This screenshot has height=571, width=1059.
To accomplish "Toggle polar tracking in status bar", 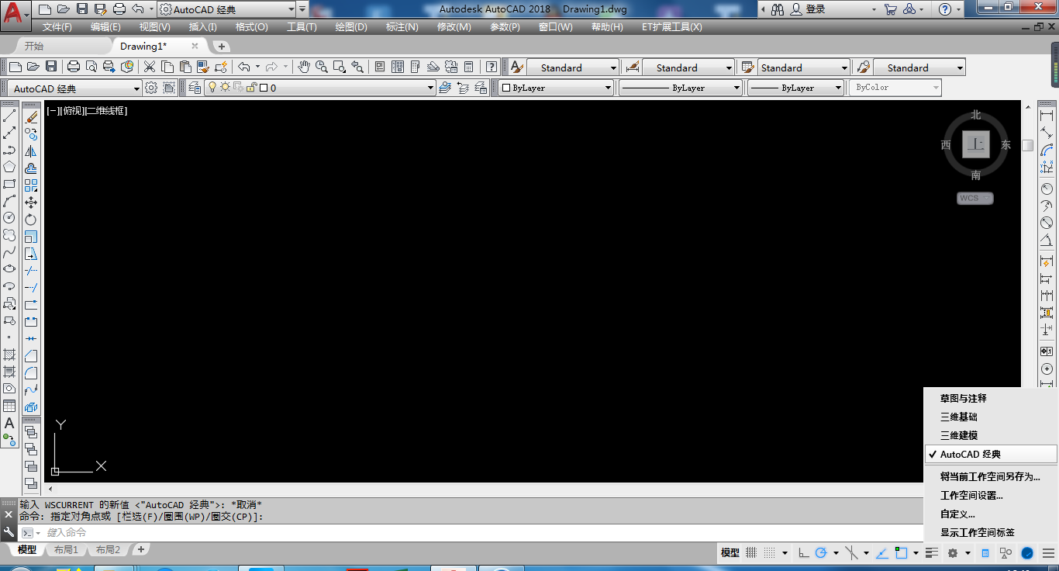I will point(820,553).
